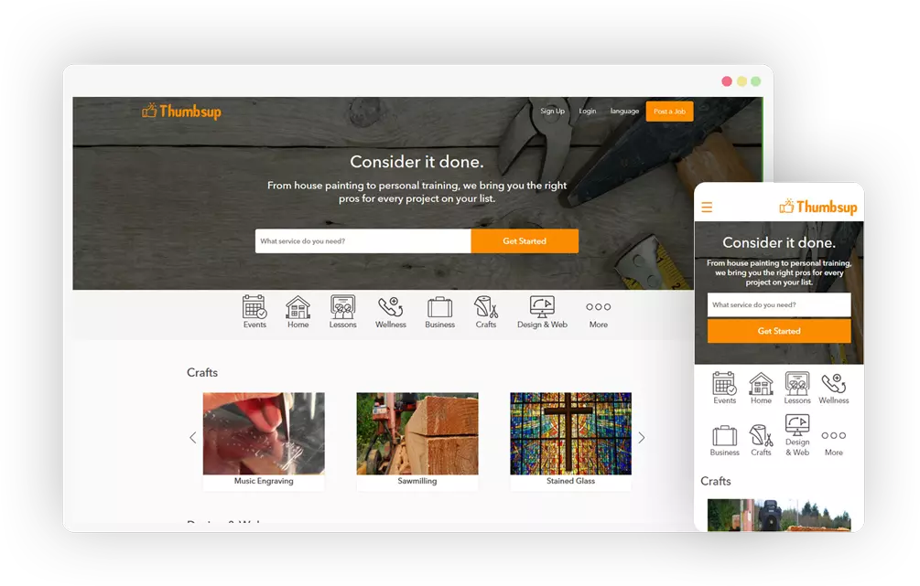Viewport: 920px width, 586px height.
Task: Click Sign Up in the top navigation
Action: [x=552, y=112]
